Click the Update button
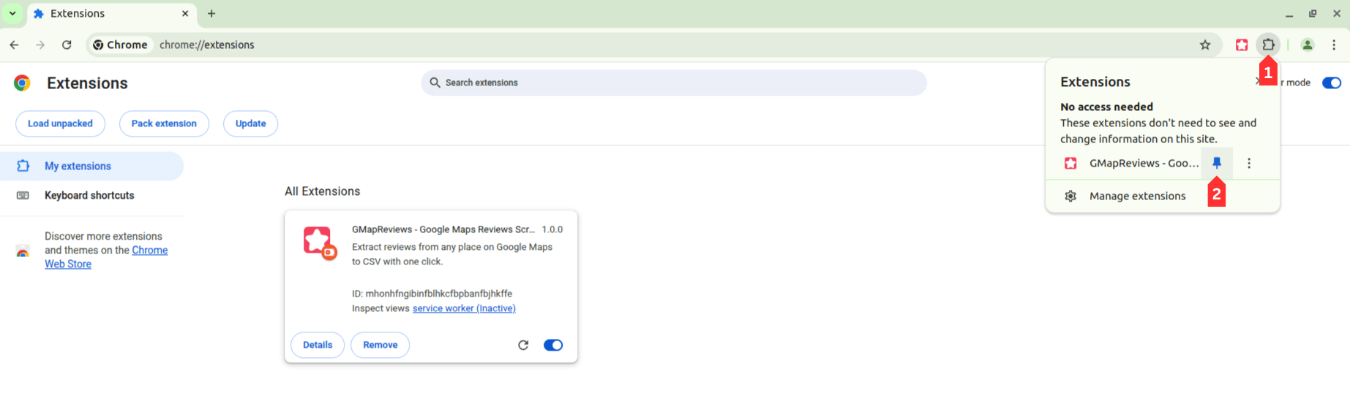The height and width of the screenshot is (393, 1350). [250, 123]
